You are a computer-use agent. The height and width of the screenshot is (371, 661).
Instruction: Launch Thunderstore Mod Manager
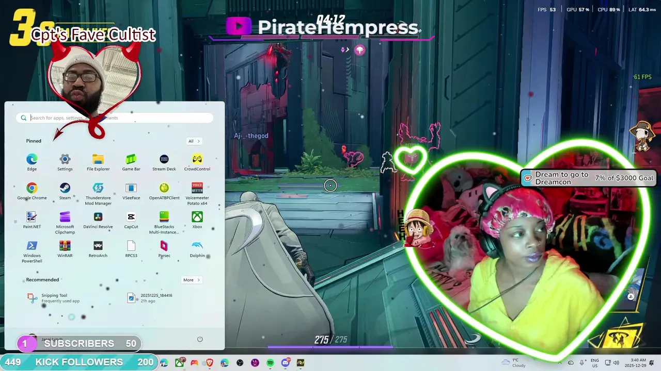point(98,194)
